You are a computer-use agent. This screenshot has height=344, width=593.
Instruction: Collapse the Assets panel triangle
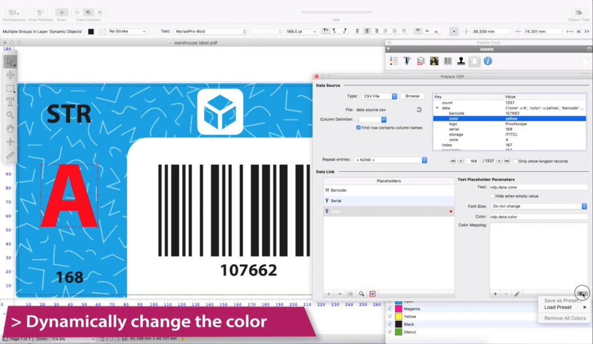point(389,49)
